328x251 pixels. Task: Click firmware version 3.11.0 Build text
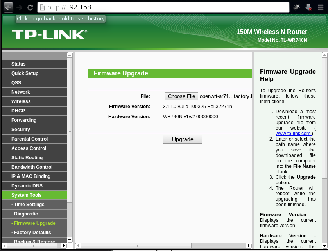pyautogui.click(x=197, y=107)
